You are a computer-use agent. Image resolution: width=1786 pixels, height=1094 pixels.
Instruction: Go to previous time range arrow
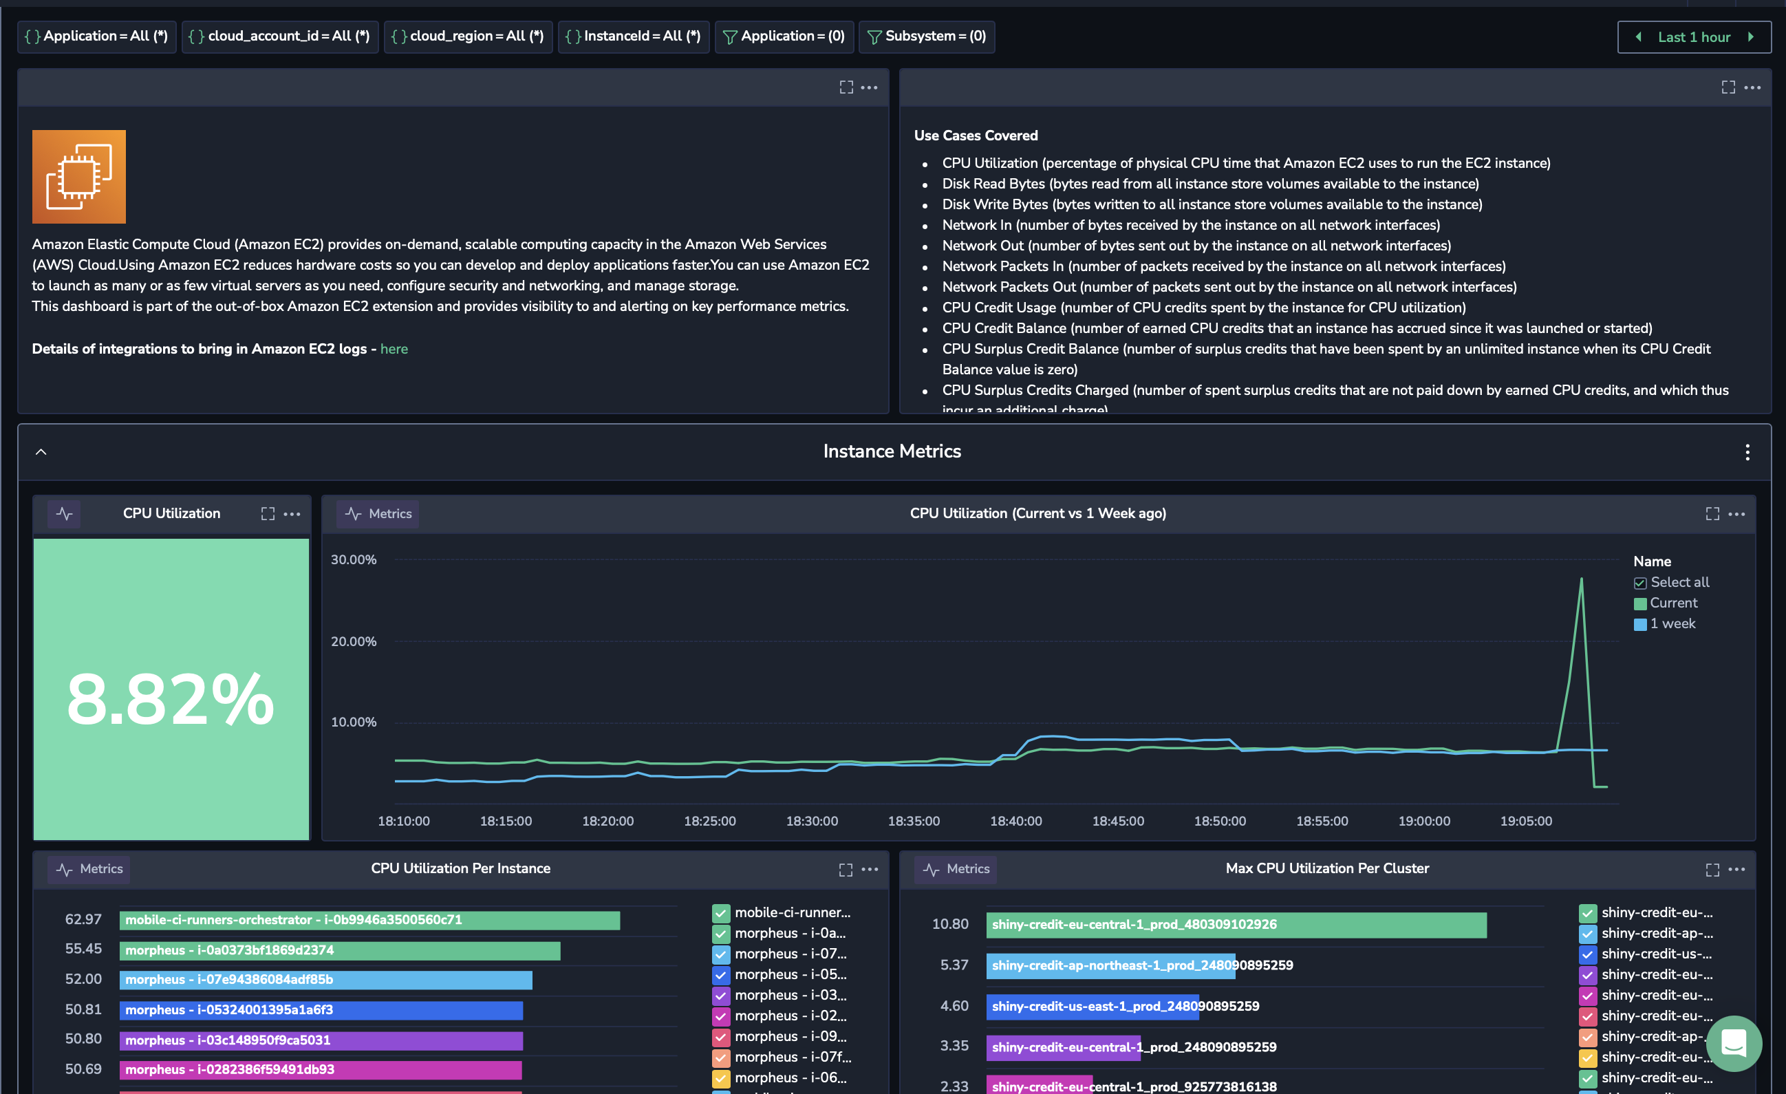point(1638,37)
